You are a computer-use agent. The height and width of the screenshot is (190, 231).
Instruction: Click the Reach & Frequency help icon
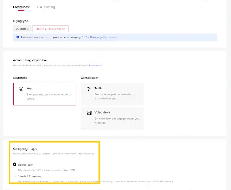pyautogui.click(x=63, y=29)
